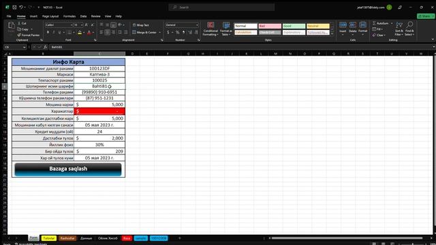Toggle Center horizontal alignment
436x245 pixels.
[x=108, y=33]
